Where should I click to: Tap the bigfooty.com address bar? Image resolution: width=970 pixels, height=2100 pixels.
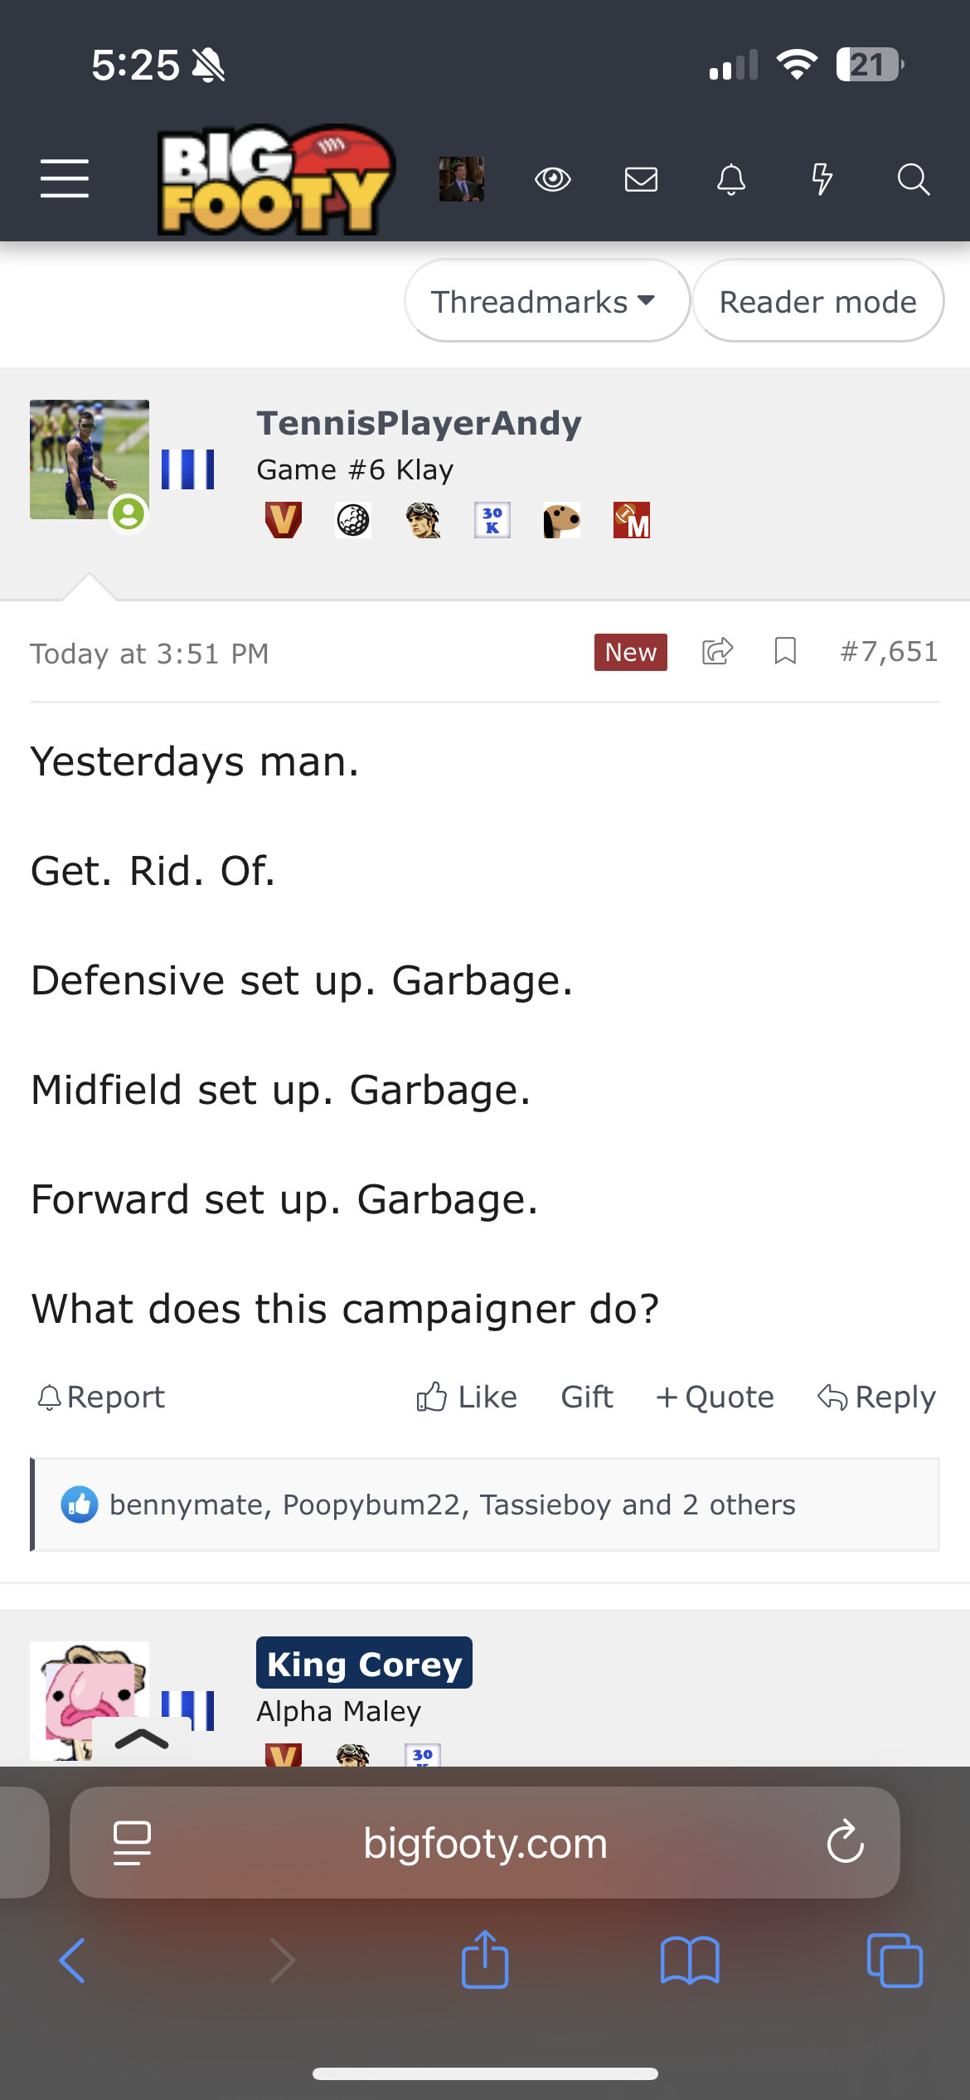pyautogui.click(x=485, y=1843)
